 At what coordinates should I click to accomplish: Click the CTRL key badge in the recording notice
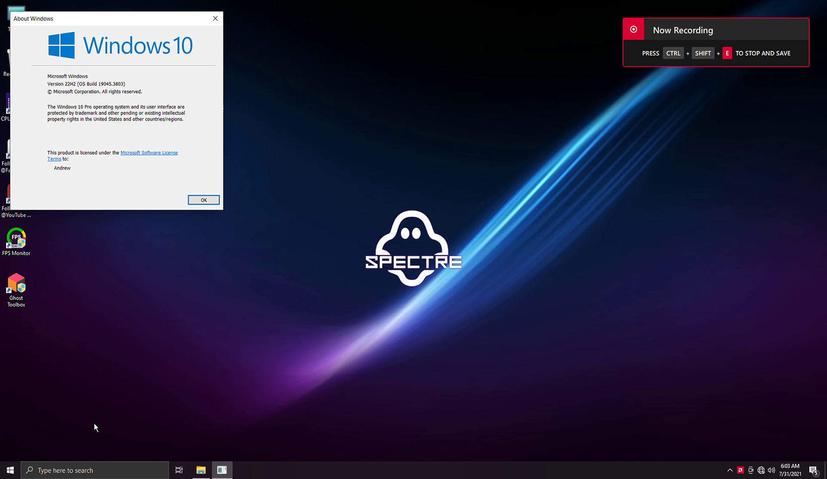(x=673, y=53)
